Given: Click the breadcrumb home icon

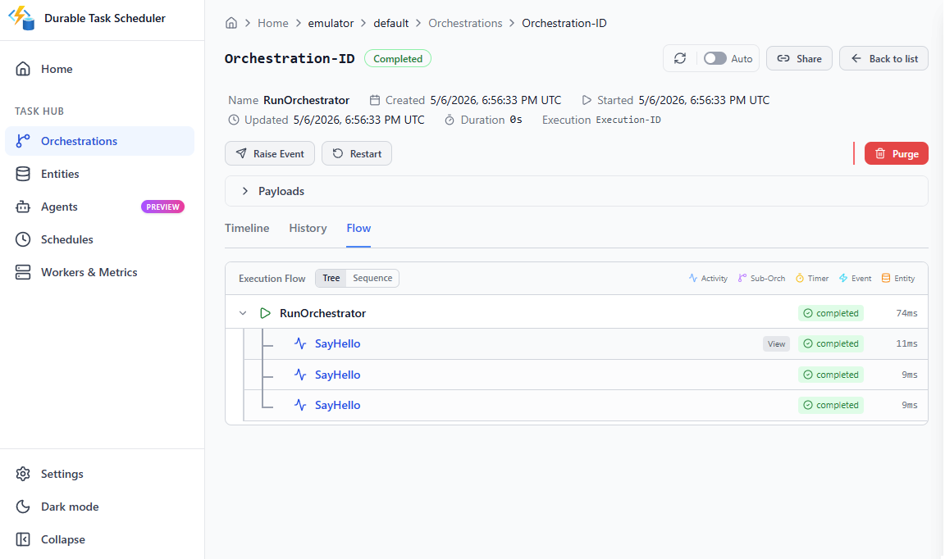Looking at the screenshot, I should [231, 23].
